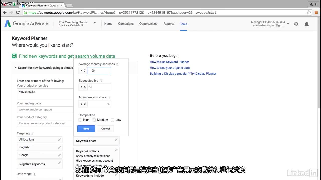The image size is (321, 180).
Task: Click 'Show broadly related ideas' text
Action: (93, 156)
